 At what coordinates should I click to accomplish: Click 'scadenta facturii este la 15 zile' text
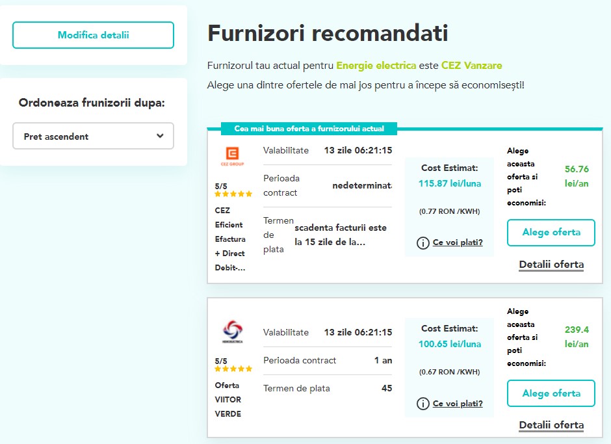click(341, 235)
